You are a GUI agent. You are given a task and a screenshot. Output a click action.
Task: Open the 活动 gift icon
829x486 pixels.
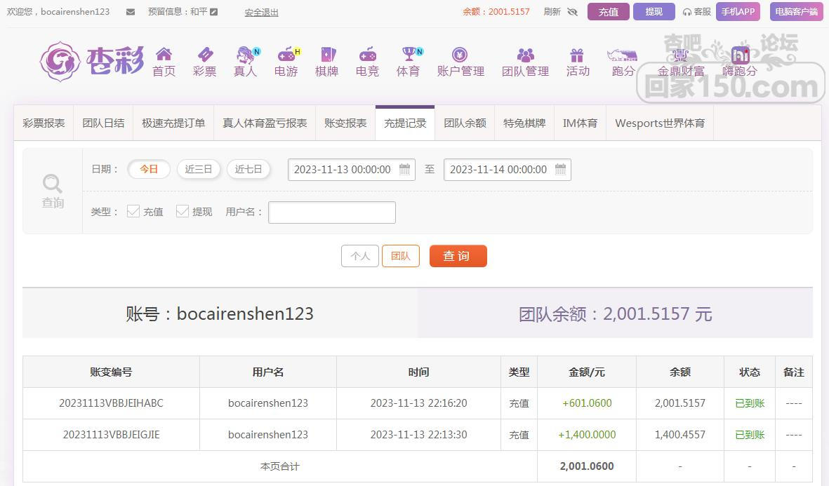(577, 55)
